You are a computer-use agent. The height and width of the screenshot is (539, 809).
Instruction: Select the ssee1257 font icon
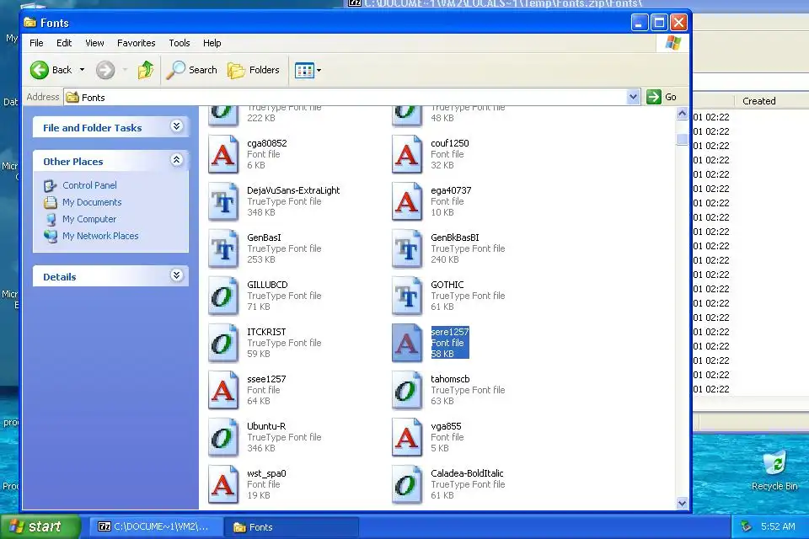click(222, 391)
